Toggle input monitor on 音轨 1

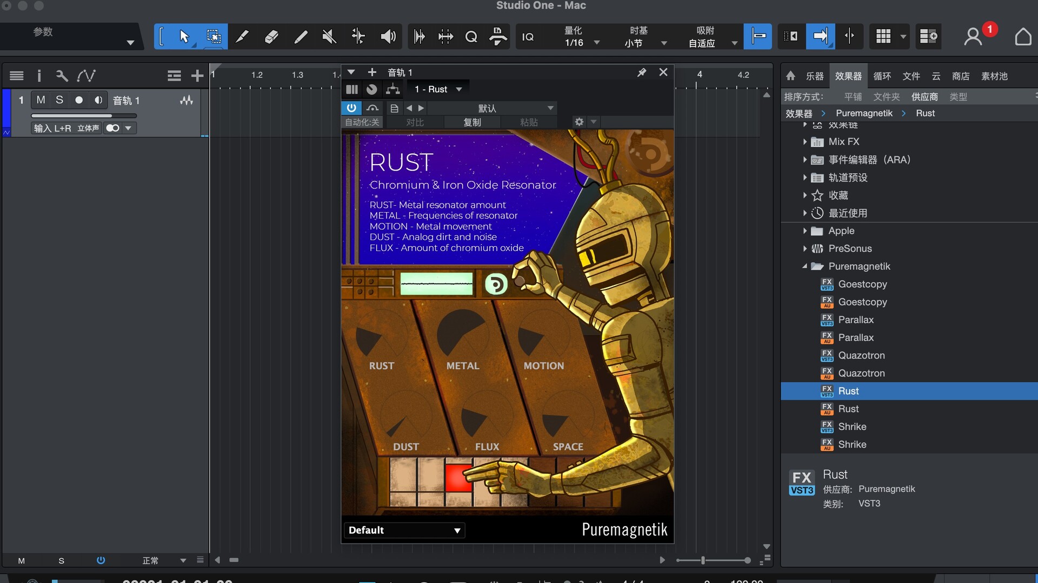pyautogui.click(x=98, y=100)
